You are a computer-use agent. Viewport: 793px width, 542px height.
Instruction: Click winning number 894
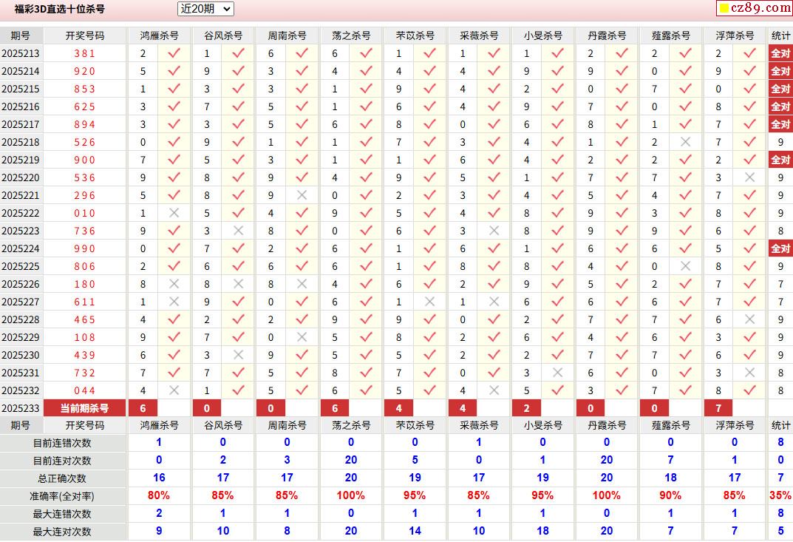click(84, 124)
